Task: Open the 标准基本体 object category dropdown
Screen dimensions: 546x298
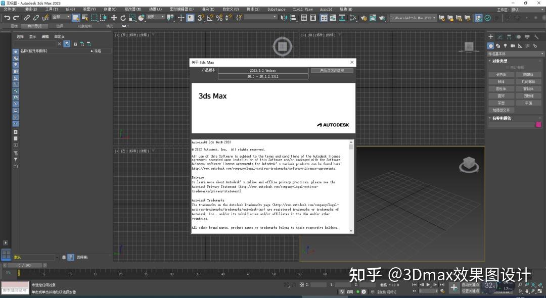Action: click(516, 54)
